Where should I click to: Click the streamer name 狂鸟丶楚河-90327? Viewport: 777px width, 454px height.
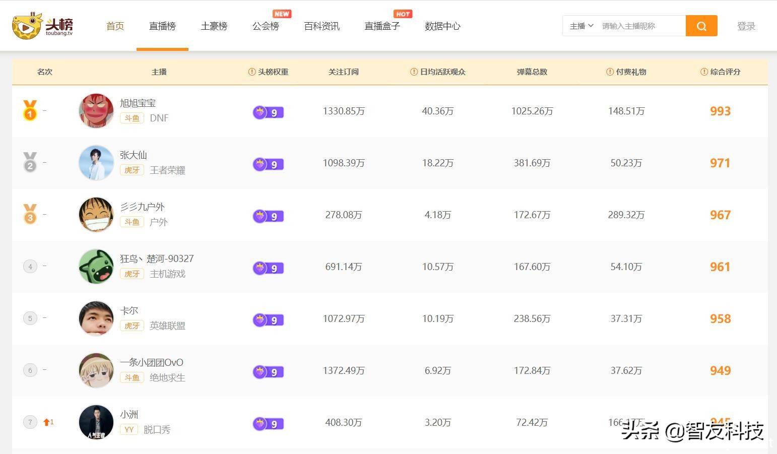pos(157,259)
